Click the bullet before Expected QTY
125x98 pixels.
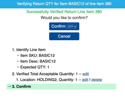point(18,67)
